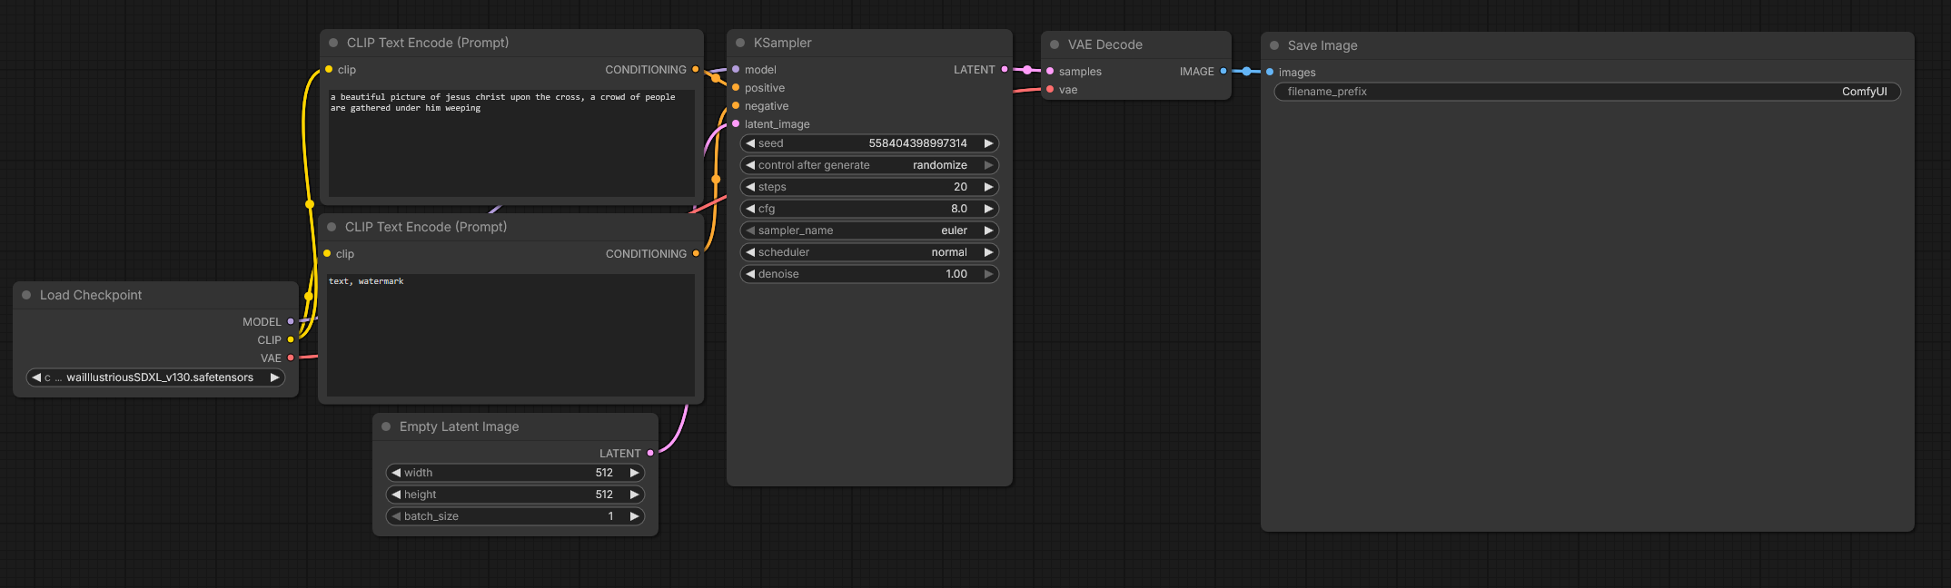Click the clip input socket of the jesus prompt node

point(329,69)
